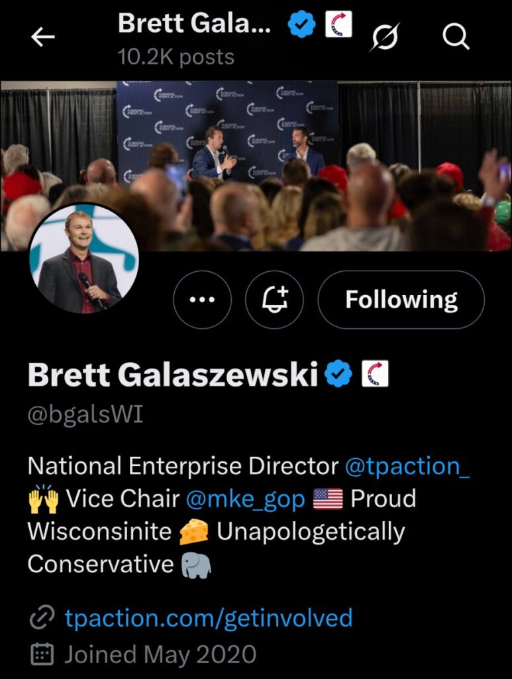
Task: Tap the 10.2K posts count
Action: 176,57
